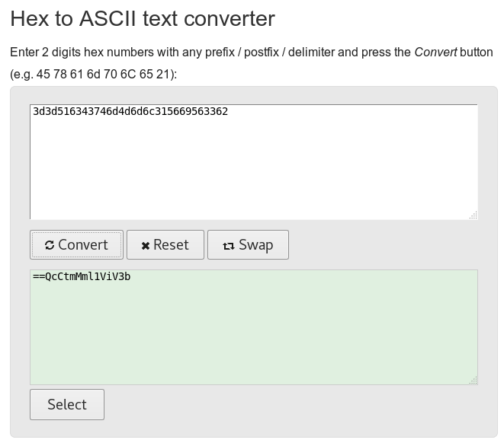Place cursor in the 3d3d5163... hex string
Image resolution: width=504 pixels, height=443 pixels.
130,111
